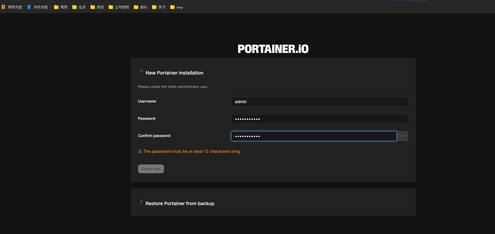Collapse the New Portainer installation section

pos(141,71)
